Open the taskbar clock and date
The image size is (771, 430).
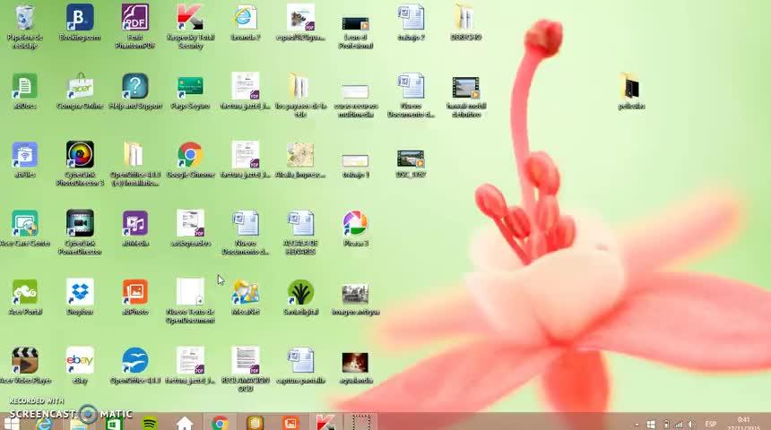(x=743, y=423)
